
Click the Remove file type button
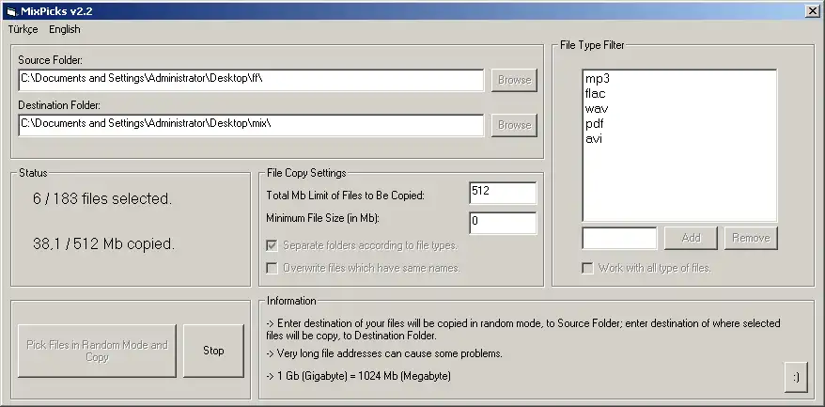(751, 238)
